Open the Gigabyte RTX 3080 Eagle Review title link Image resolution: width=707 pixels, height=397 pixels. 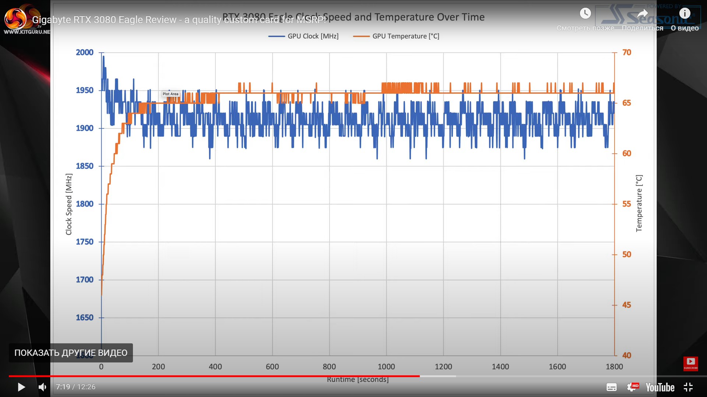click(x=179, y=20)
